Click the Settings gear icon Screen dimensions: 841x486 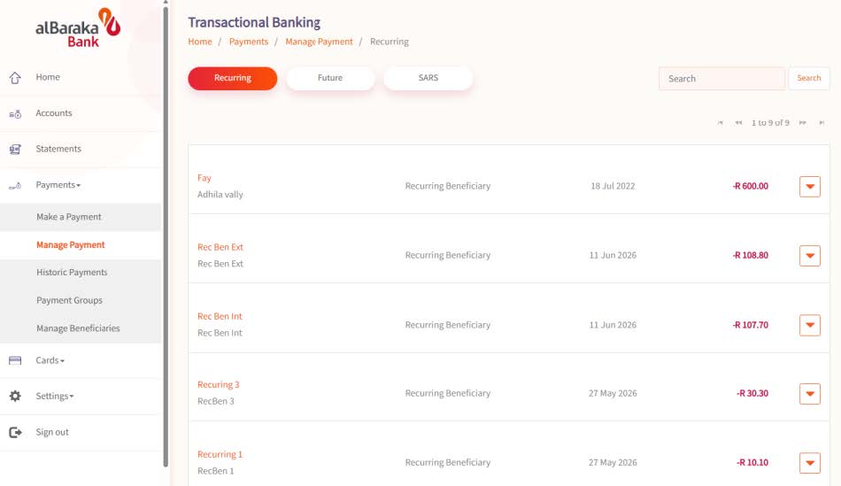[15, 396]
